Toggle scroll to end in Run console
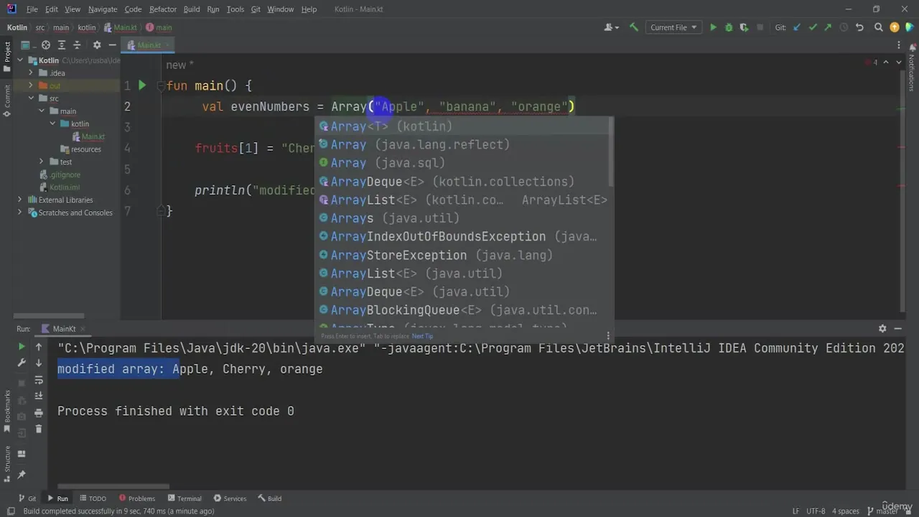This screenshot has width=919, height=517. click(x=39, y=397)
